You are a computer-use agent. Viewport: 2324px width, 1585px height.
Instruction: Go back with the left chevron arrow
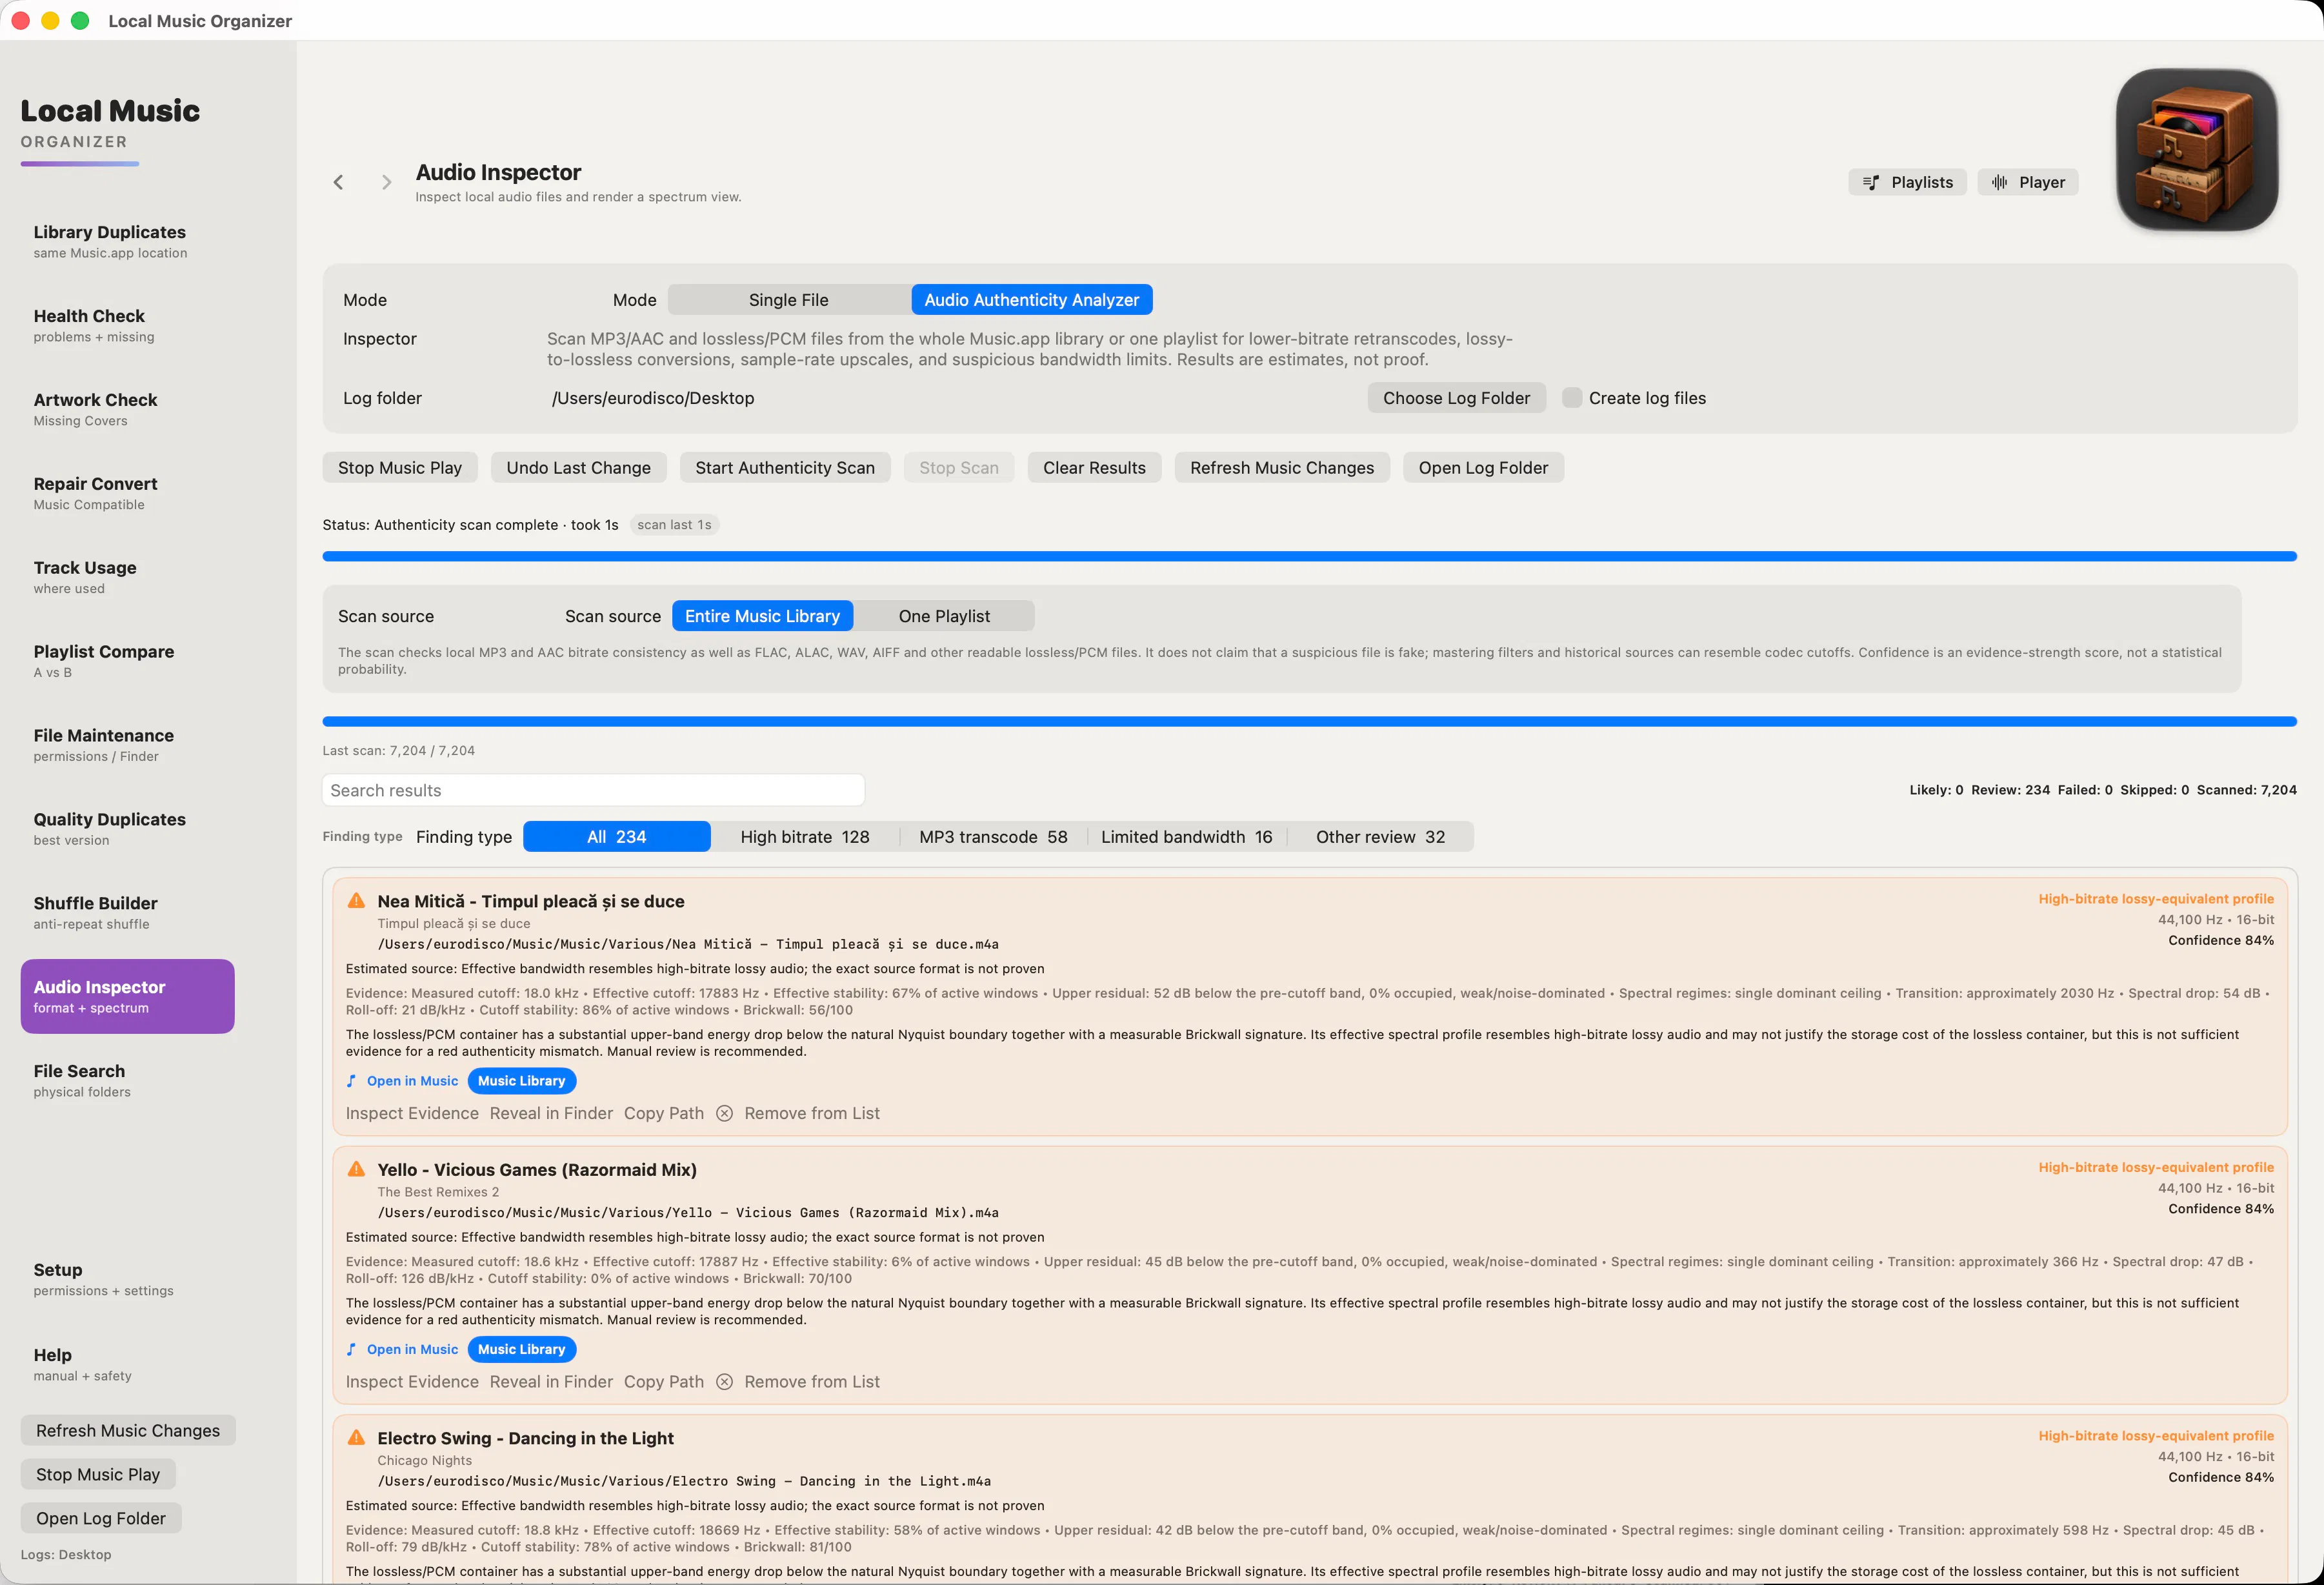pos(338,182)
